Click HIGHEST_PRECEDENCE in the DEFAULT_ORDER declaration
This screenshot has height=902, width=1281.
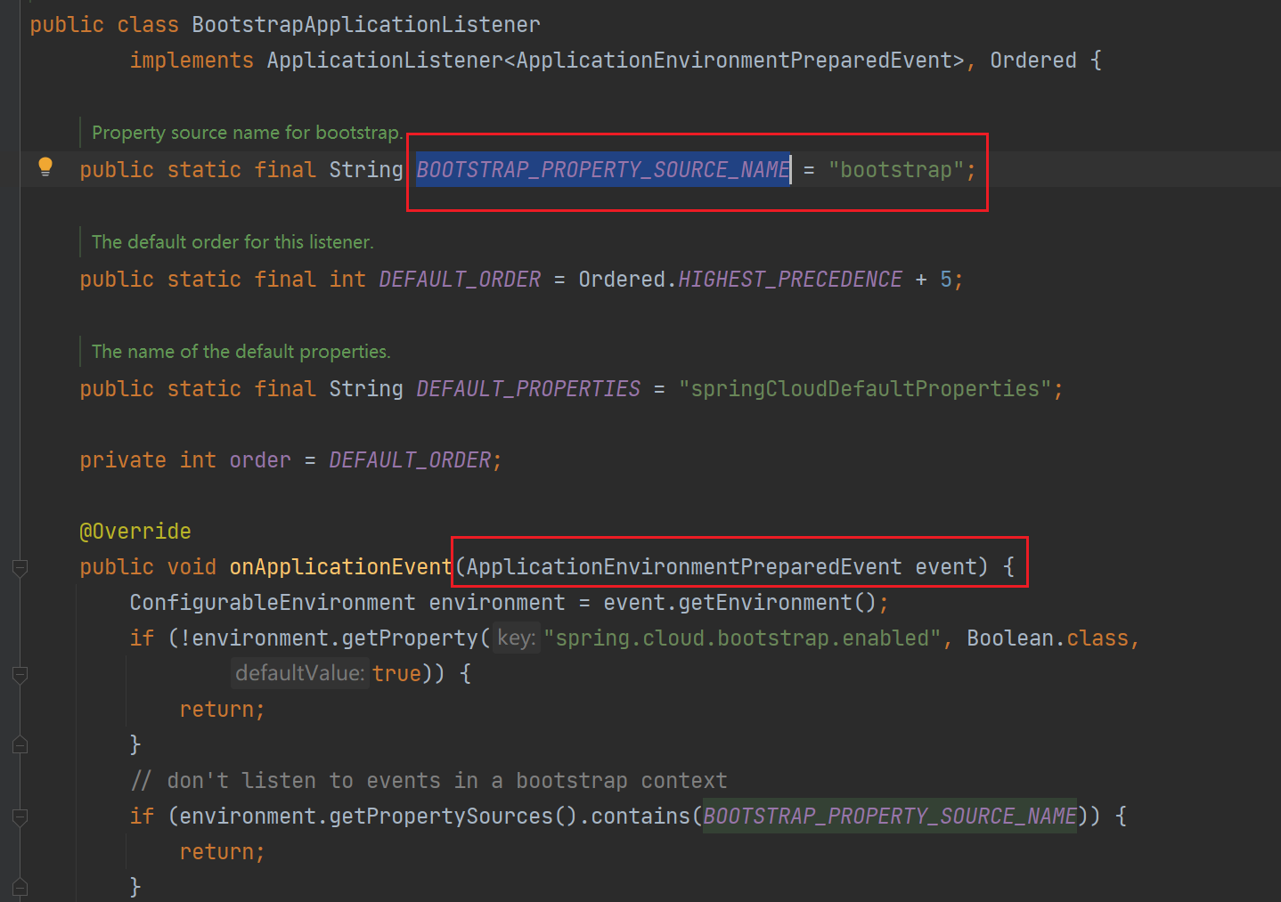[x=789, y=280]
